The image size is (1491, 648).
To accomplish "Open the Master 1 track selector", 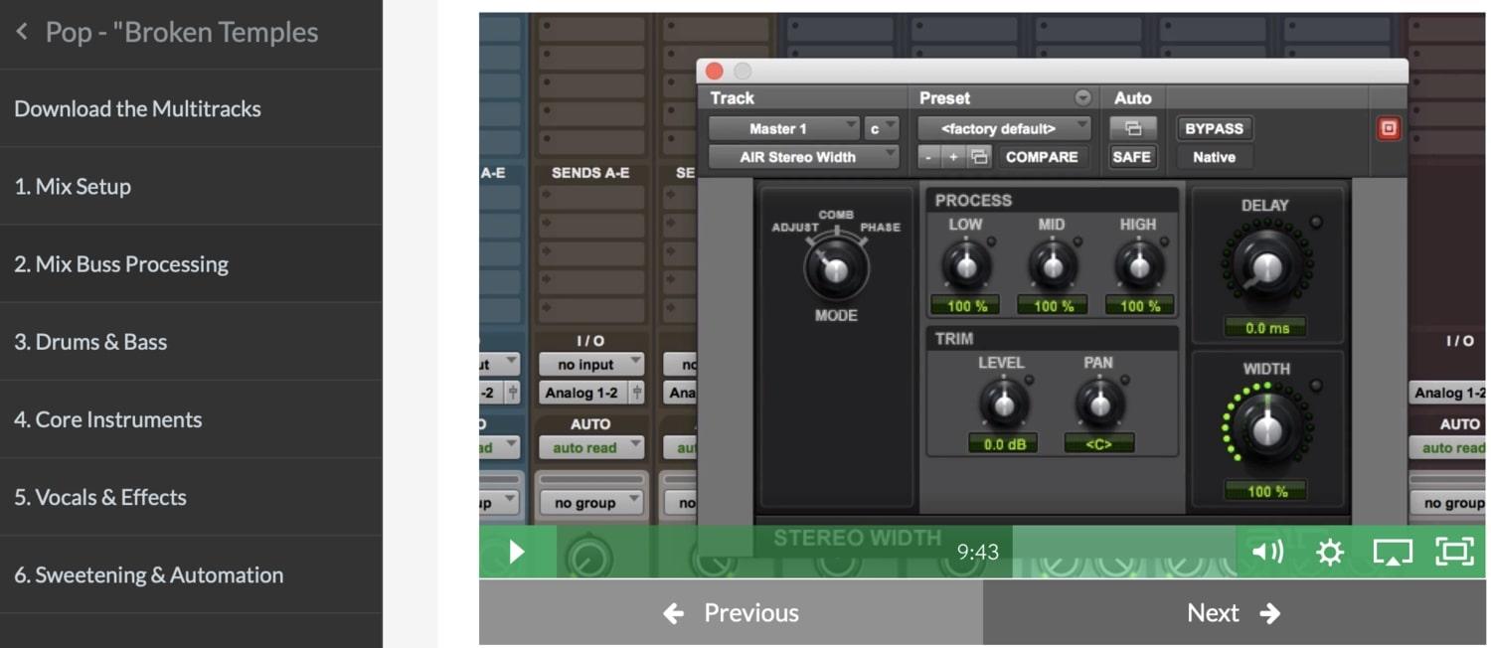I will pyautogui.click(x=783, y=128).
